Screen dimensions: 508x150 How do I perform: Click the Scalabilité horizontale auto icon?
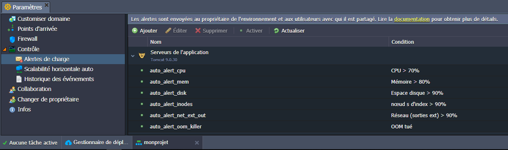(x=19, y=69)
